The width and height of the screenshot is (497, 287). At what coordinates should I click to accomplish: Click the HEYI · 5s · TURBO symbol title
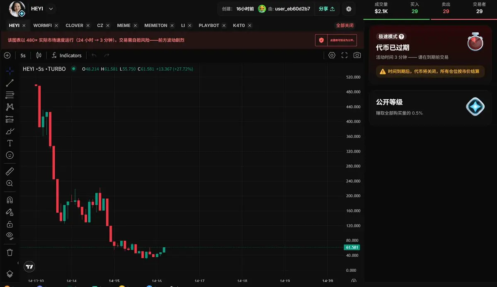pyautogui.click(x=44, y=69)
